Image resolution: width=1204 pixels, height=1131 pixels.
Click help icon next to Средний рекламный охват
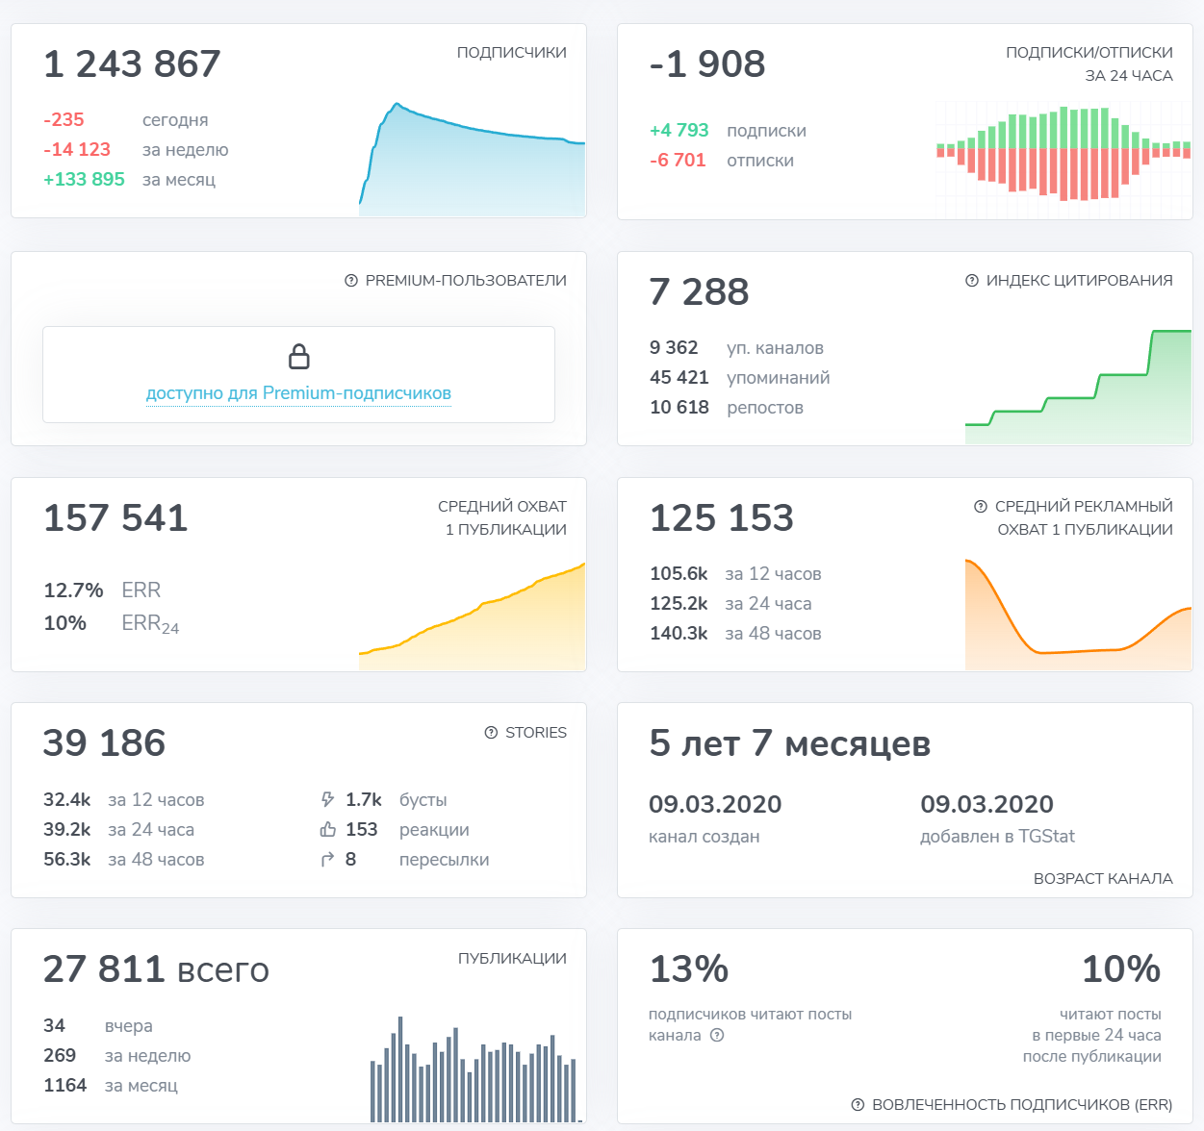981,507
